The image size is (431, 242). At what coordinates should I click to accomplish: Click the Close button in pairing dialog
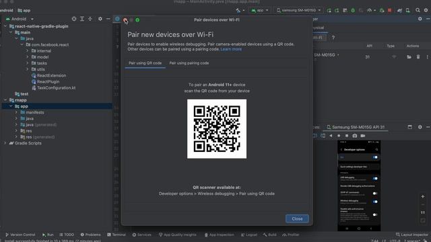[x=297, y=218]
